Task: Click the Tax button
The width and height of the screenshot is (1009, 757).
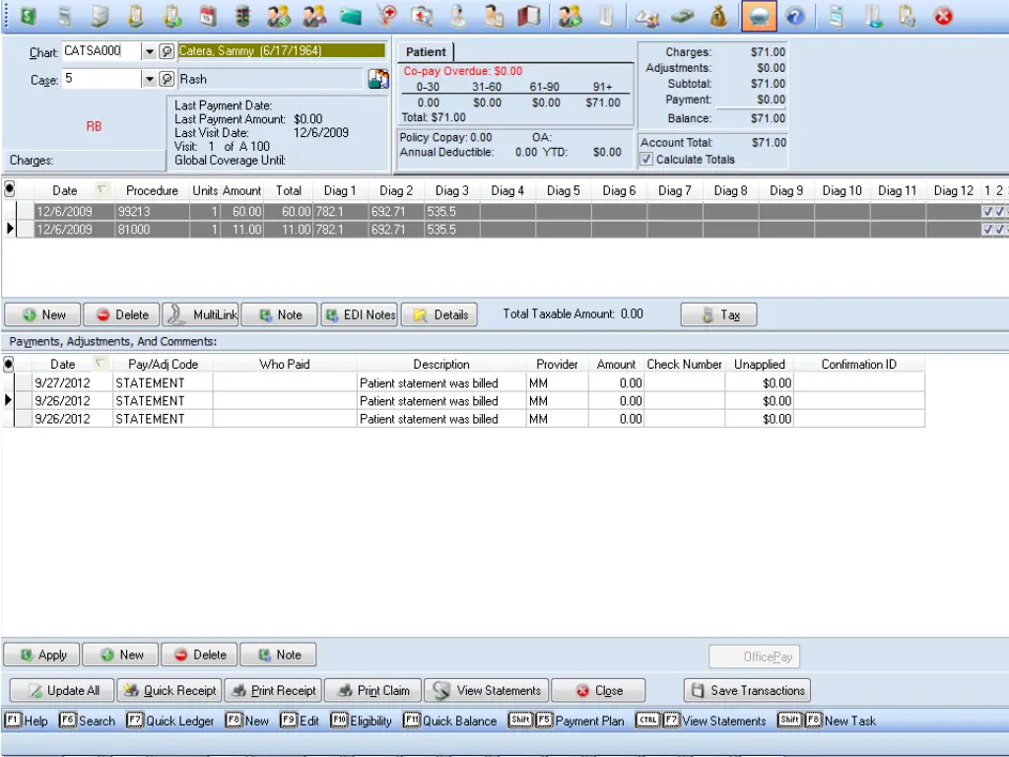Action: tap(718, 314)
